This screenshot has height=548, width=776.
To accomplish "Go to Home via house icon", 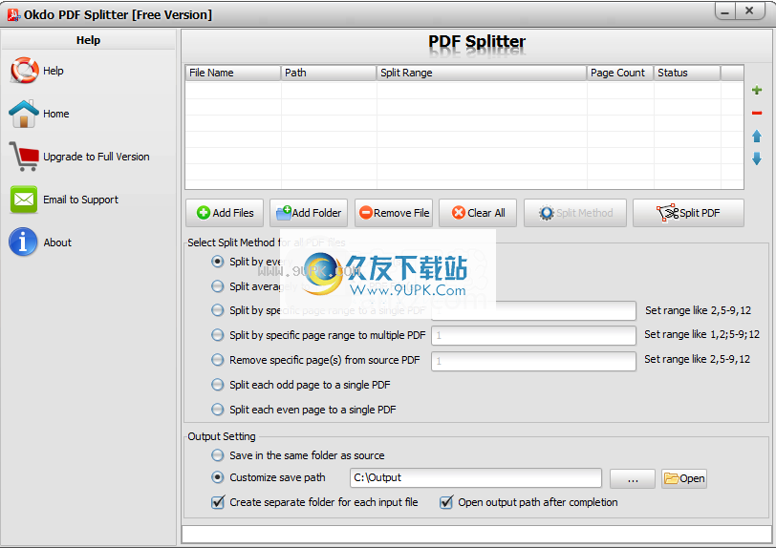I will pyautogui.click(x=23, y=114).
